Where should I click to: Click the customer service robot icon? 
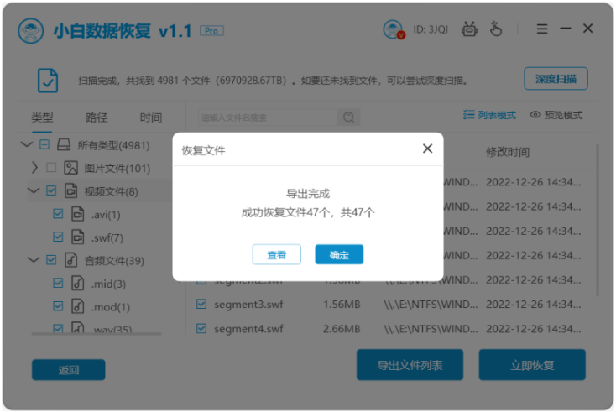[x=469, y=29]
